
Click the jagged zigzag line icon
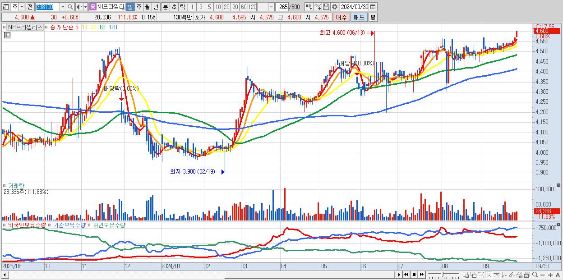click(504, 275)
